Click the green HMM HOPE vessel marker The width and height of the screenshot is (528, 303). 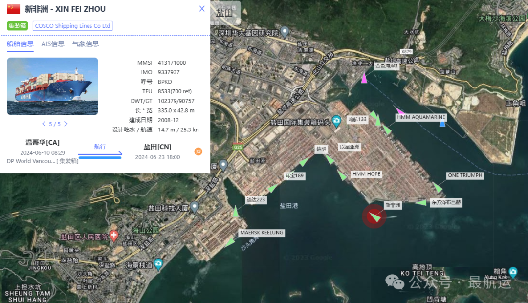pos(342,175)
